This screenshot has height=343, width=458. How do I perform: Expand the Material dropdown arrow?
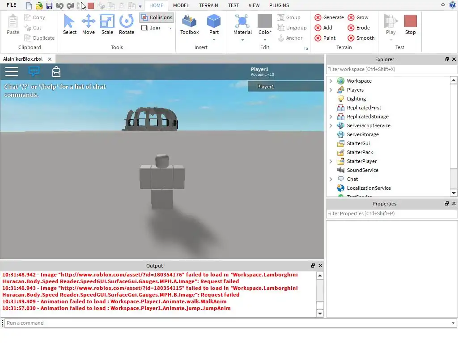click(x=242, y=40)
